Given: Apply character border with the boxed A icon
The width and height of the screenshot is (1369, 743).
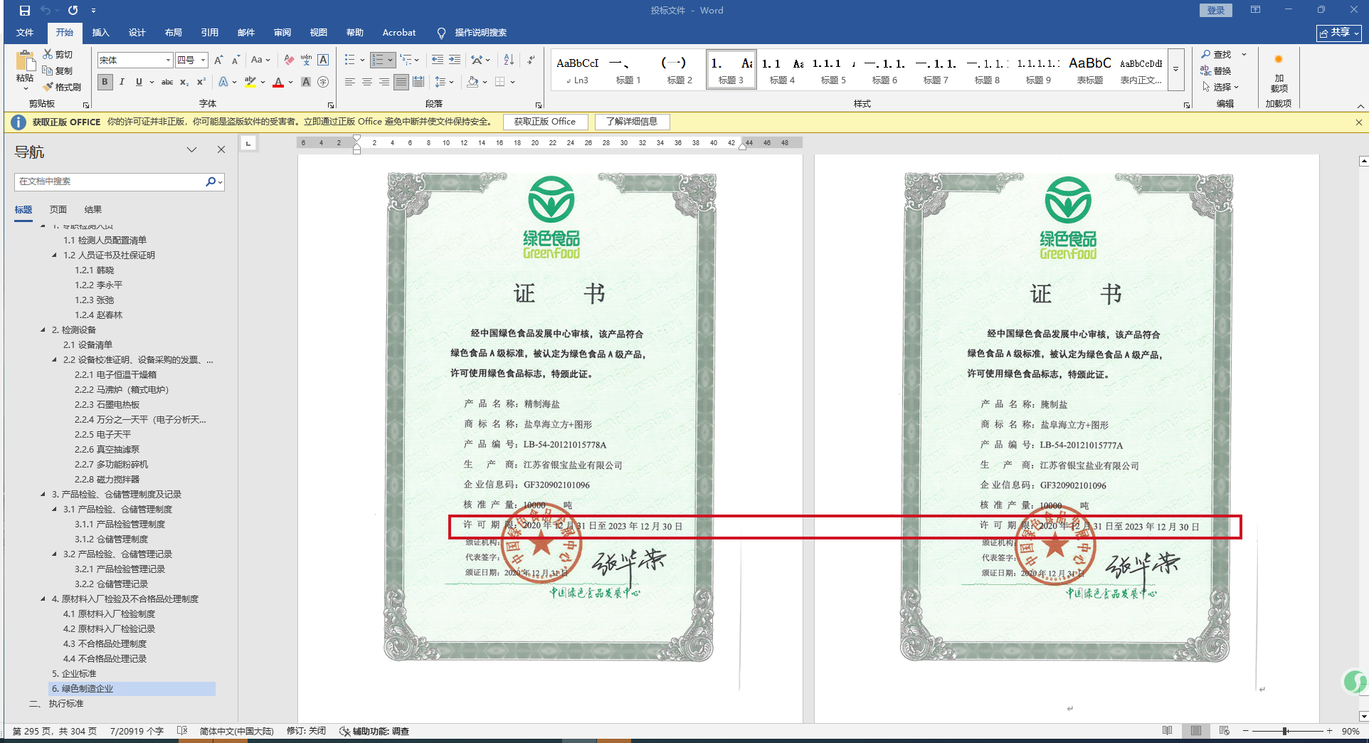Looking at the screenshot, I should (323, 60).
